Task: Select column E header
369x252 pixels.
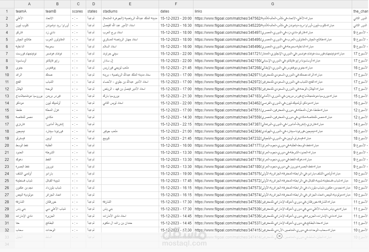Action: click(130, 4)
